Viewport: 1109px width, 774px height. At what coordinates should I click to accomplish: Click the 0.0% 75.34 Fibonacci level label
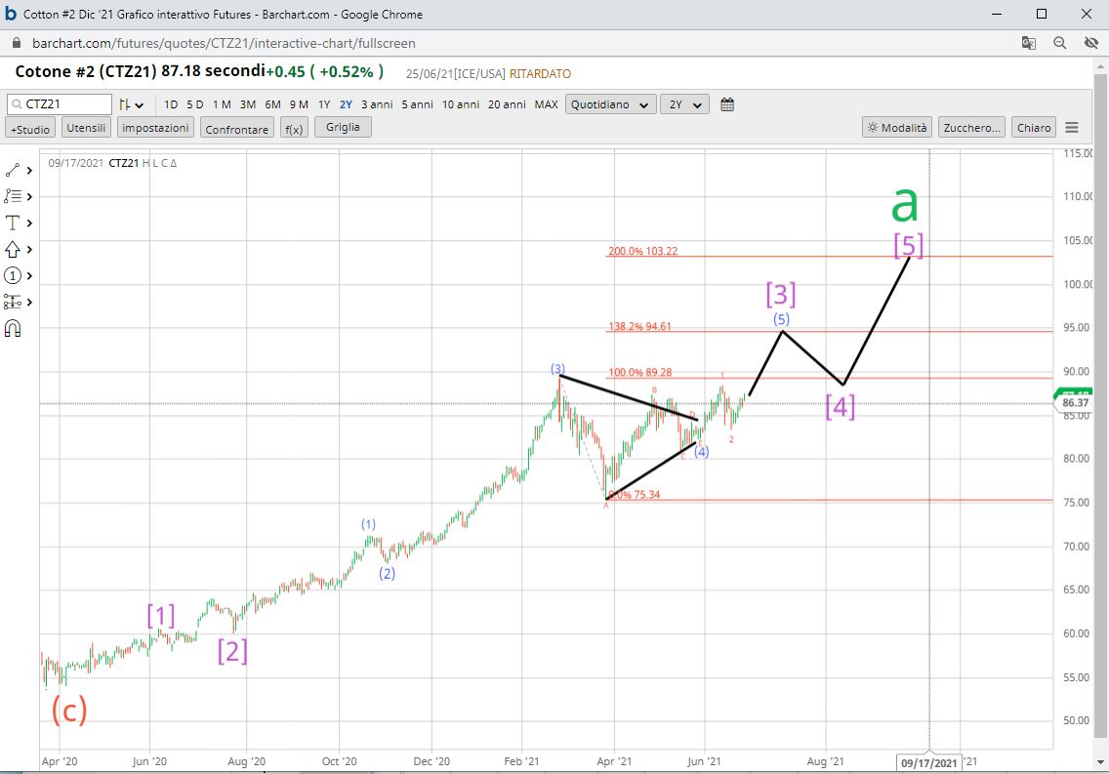pos(635,495)
